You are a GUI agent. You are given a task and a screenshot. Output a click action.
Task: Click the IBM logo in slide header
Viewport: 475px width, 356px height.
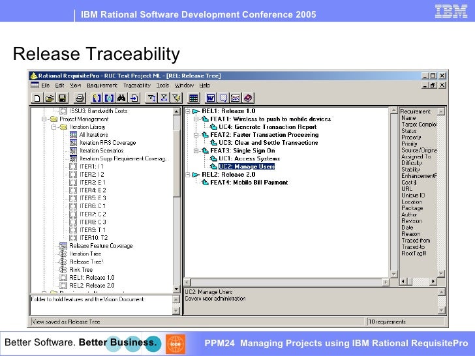pos(451,12)
